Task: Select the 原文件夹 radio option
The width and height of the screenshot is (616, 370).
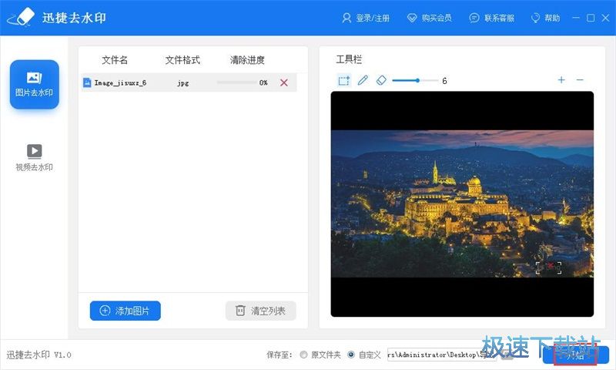Action: click(303, 355)
